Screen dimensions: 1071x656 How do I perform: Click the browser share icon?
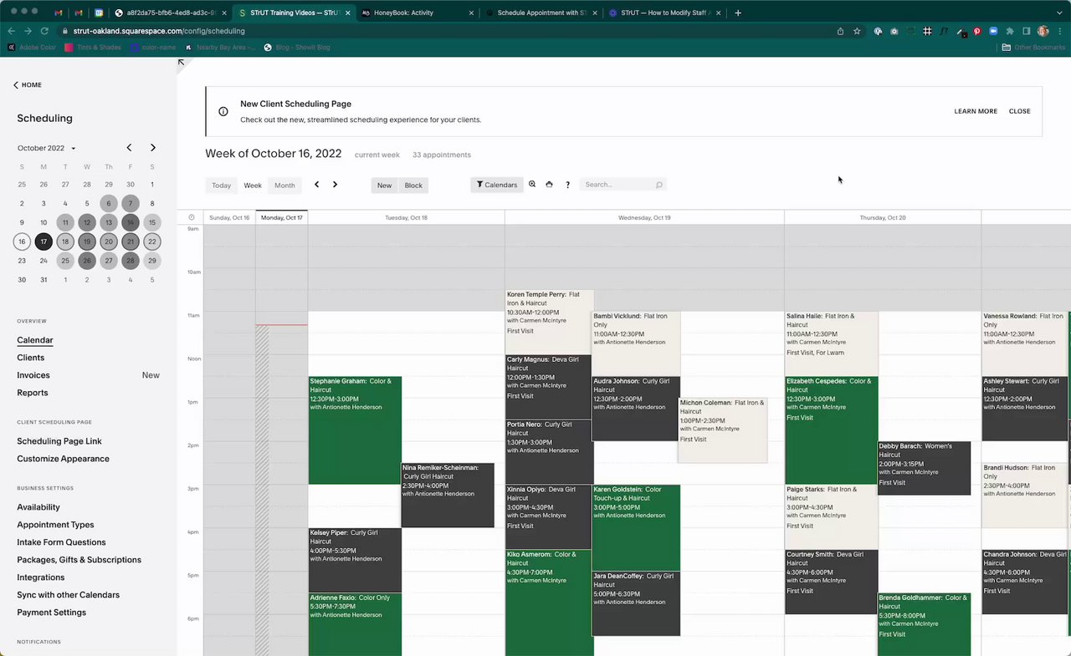click(840, 31)
